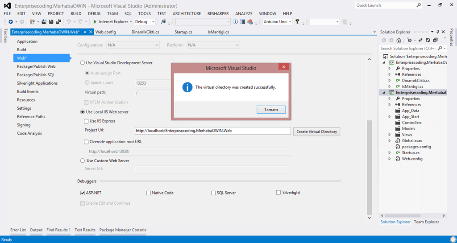The image size is (457, 243).
Task: Expand DinamikCikti.cs node in Solution Explorer
Action: pos(390,81)
